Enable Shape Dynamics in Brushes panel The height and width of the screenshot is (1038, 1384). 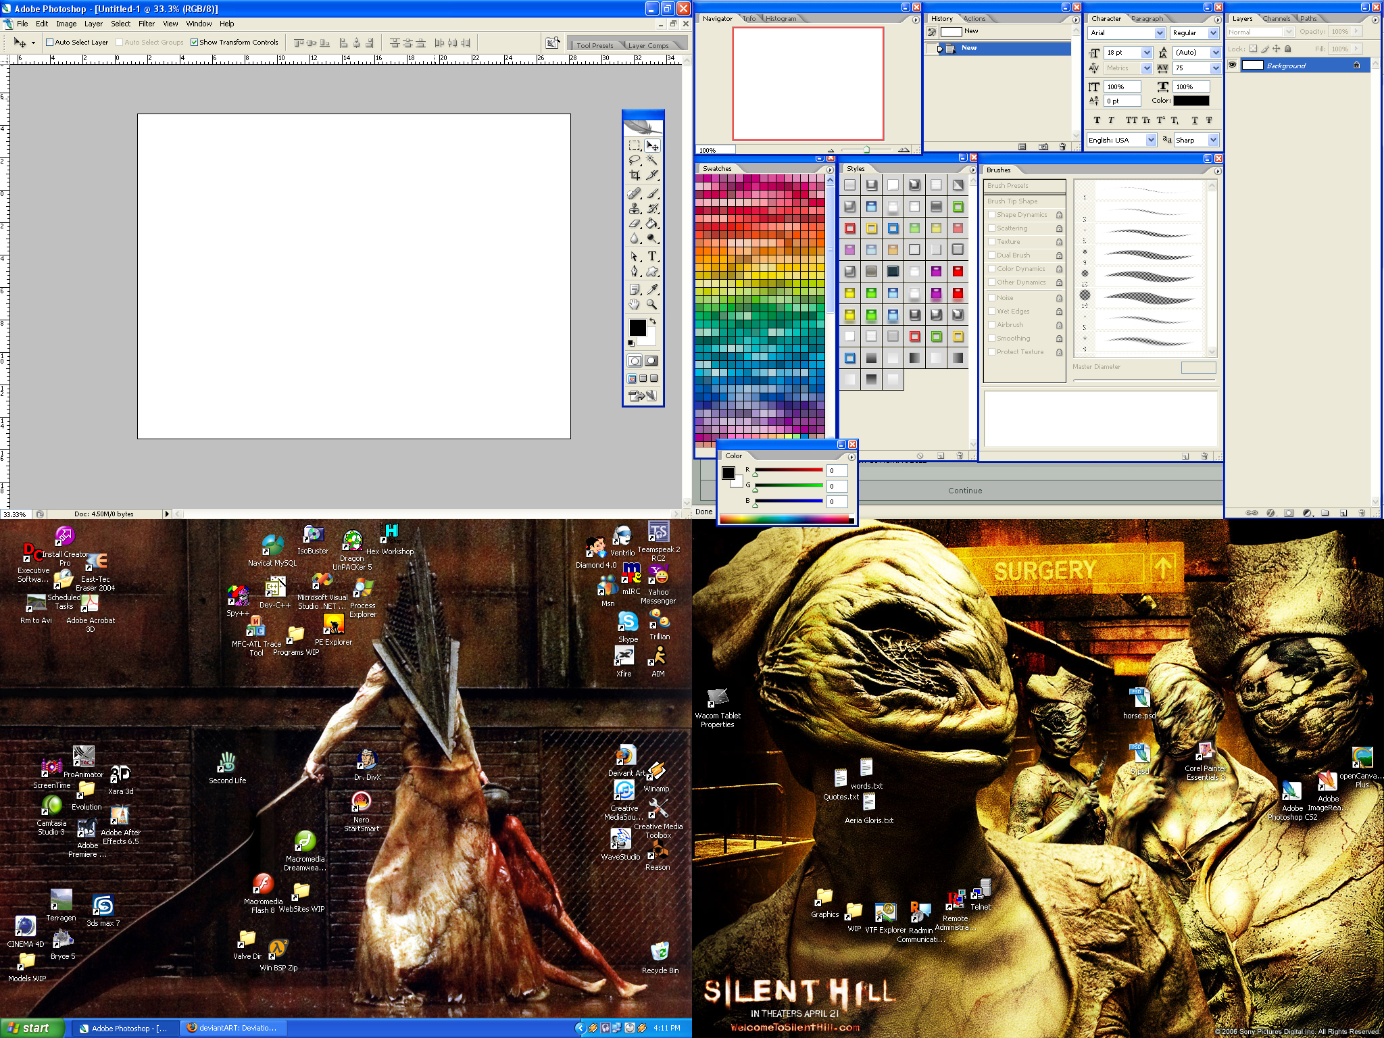pos(991,215)
